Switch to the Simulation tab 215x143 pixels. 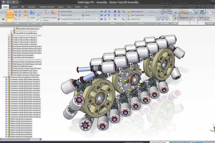(x=32, y=7)
